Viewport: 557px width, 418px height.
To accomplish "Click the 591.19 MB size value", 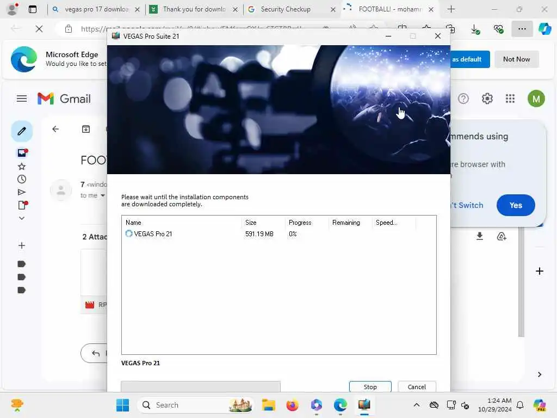I will point(259,234).
